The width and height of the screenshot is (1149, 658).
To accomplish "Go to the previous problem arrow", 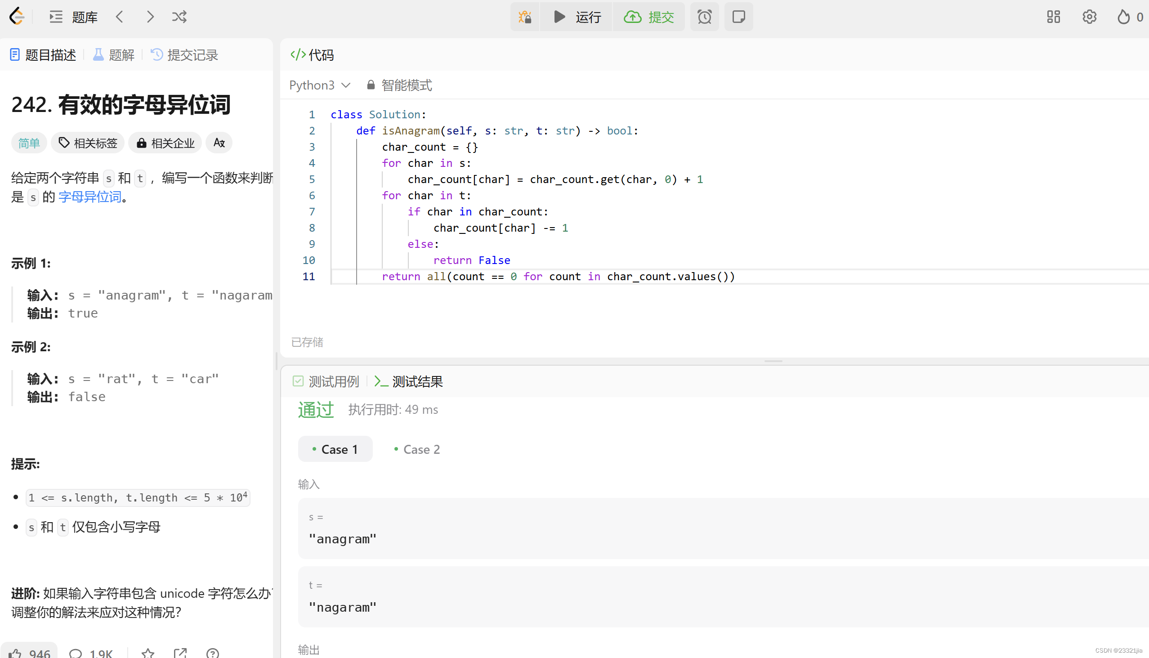I will point(120,17).
